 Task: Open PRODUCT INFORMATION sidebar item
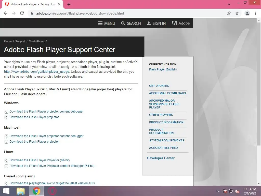click(x=166, y=122)
